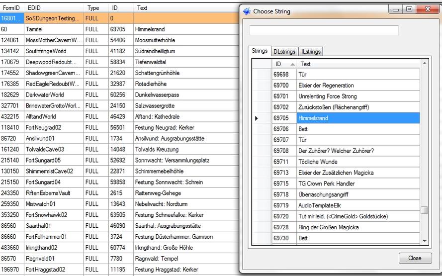Select the Strings tab
Screen dimensions: 442x276
(260, 51)
